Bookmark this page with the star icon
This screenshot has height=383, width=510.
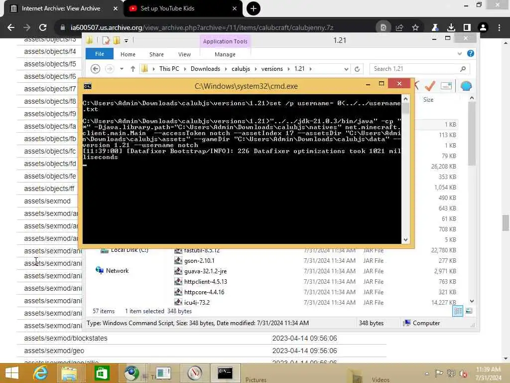pos(415,28)
